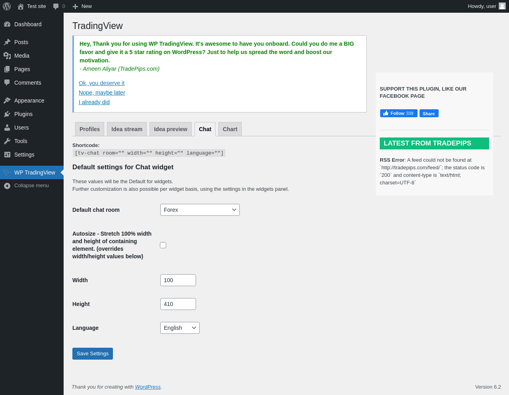Screen dimensions: 509x395
Task: Click the tv-chat shortcode text
Action: tap(149, 153)
